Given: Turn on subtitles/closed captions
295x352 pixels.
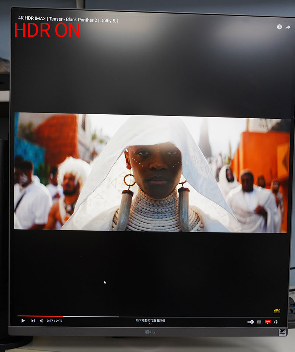Looking at the screenshot, I should (x=259, y=322).
